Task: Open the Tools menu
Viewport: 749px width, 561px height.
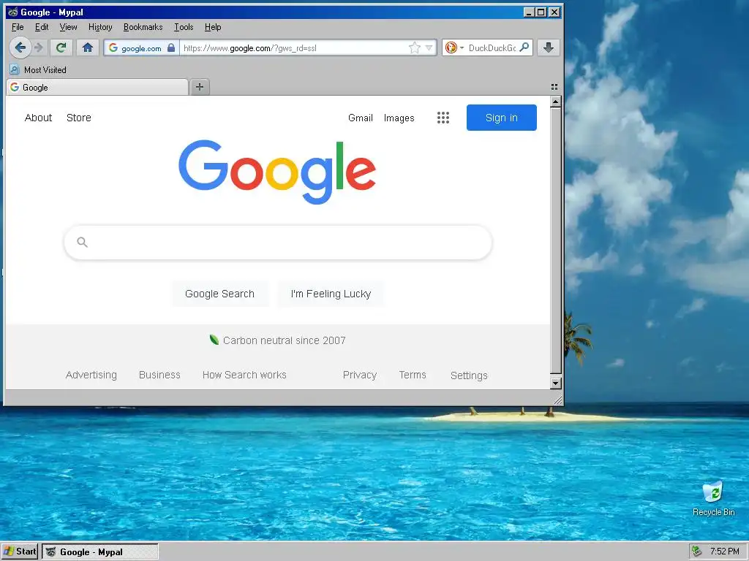Action: pos(184,27)
